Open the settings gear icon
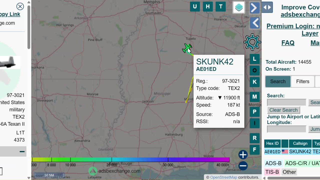Screen dimensions: 320x180 [x=252, y=42]
